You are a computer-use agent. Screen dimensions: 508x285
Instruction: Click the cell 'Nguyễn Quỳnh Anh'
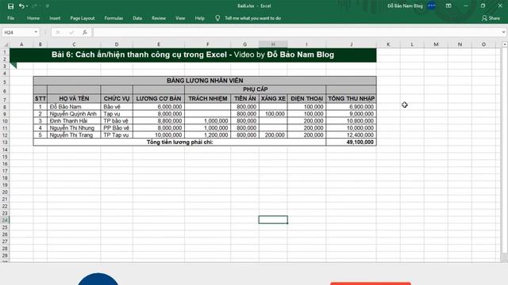pos(74,114)
